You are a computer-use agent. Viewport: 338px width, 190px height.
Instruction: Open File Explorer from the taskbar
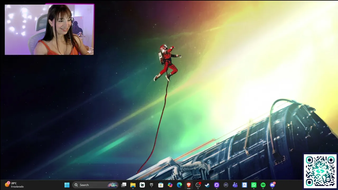tap(133, 185)
